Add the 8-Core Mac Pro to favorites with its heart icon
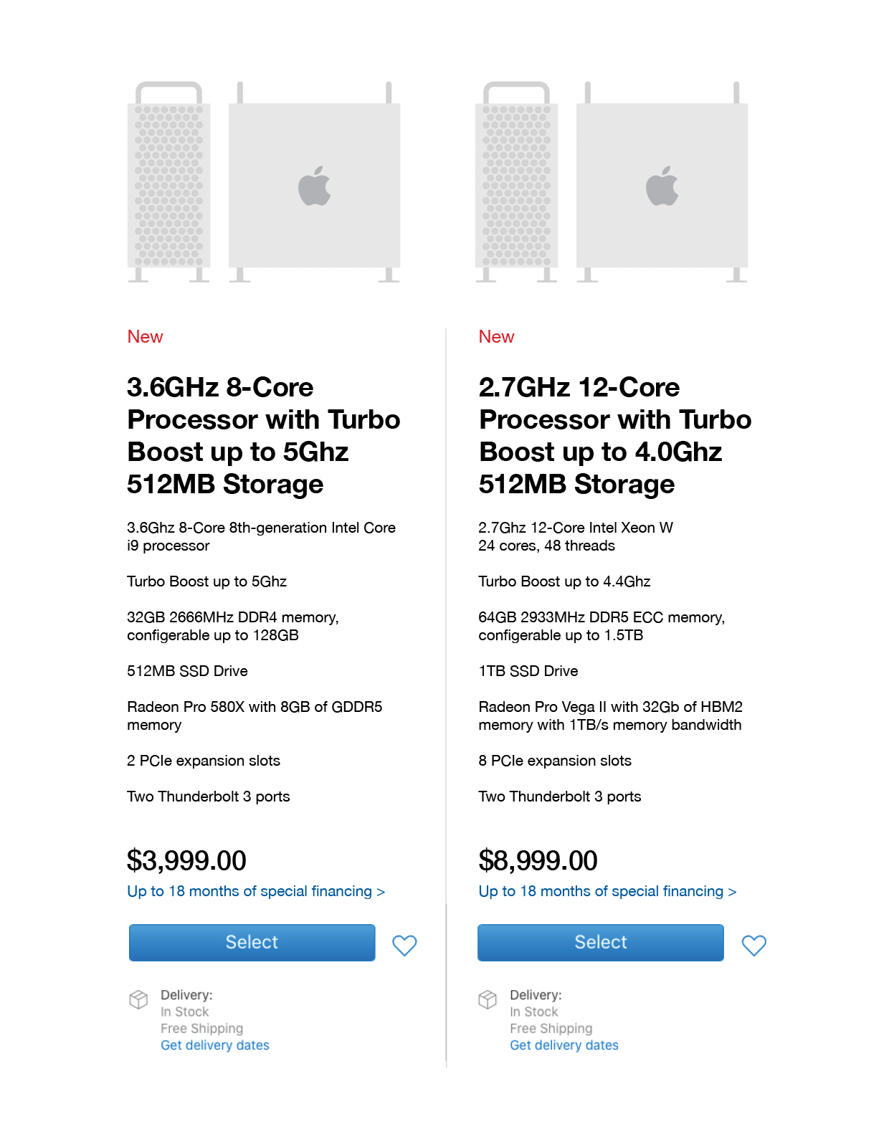This screenshot has height=1122, width=889. click(404, 945)
